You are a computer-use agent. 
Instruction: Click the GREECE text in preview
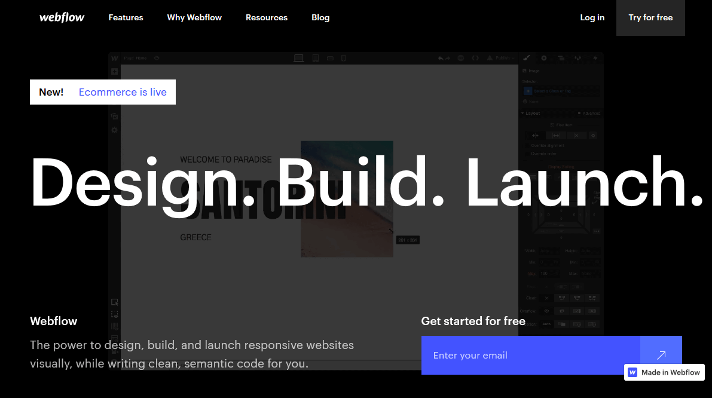pos(195,237)
